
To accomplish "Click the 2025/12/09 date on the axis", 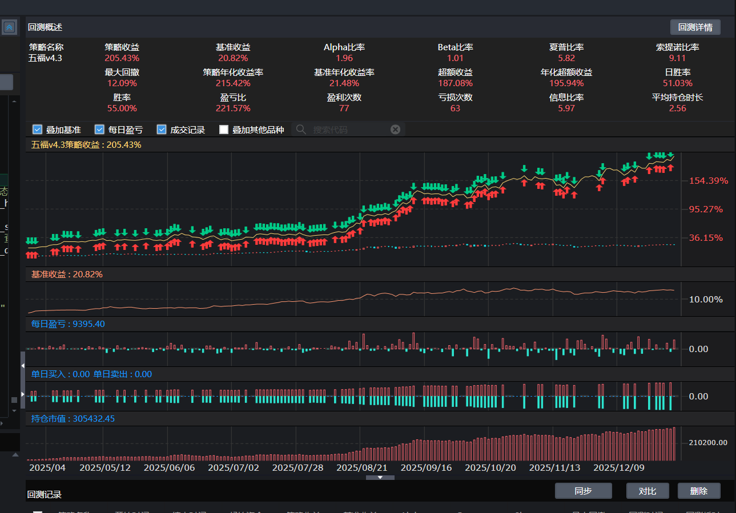I will point(619,467).
